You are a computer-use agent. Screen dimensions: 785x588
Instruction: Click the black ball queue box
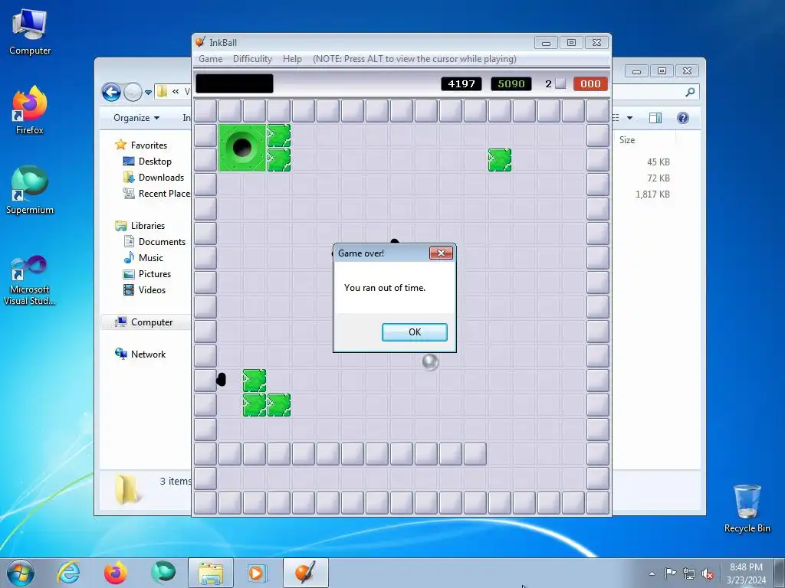pos(235,83)
